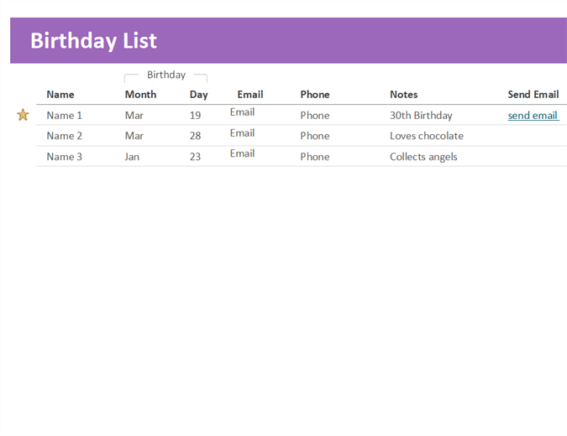567x436 pixels.
Task: Select the Name 3 cell
Action: (x=65, y=157)
